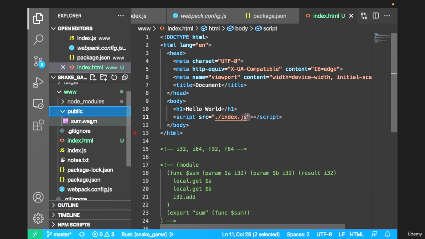
Task: Refresh the explorer file tree
Action: pos(114,77)
